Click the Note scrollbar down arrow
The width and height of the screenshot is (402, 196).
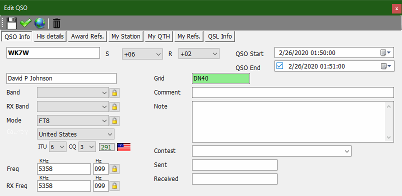[388, 137]
